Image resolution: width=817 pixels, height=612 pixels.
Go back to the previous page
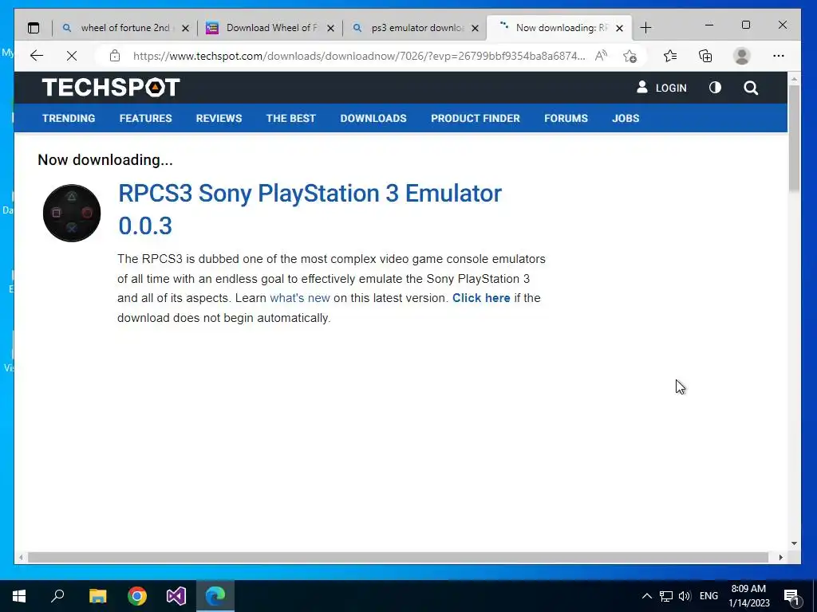click(37, 56)
